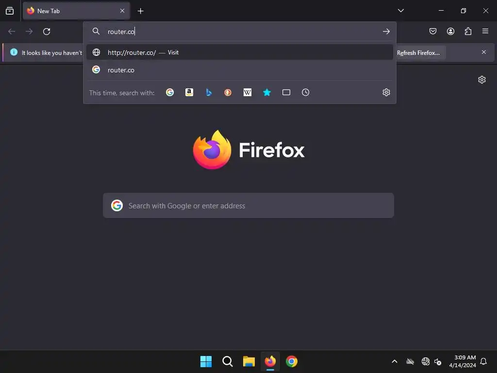
Task: Personalize new tab with gear icon
Action: point(482,80)
